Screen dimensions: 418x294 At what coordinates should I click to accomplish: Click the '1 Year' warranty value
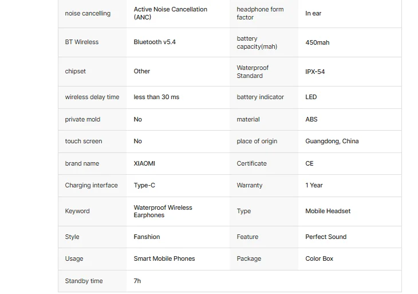[x=314, y=185]
